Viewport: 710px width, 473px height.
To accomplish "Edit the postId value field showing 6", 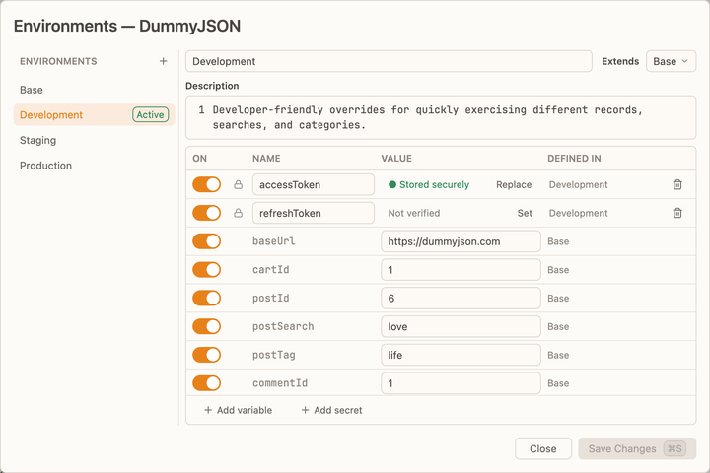I will coord(461,299).
